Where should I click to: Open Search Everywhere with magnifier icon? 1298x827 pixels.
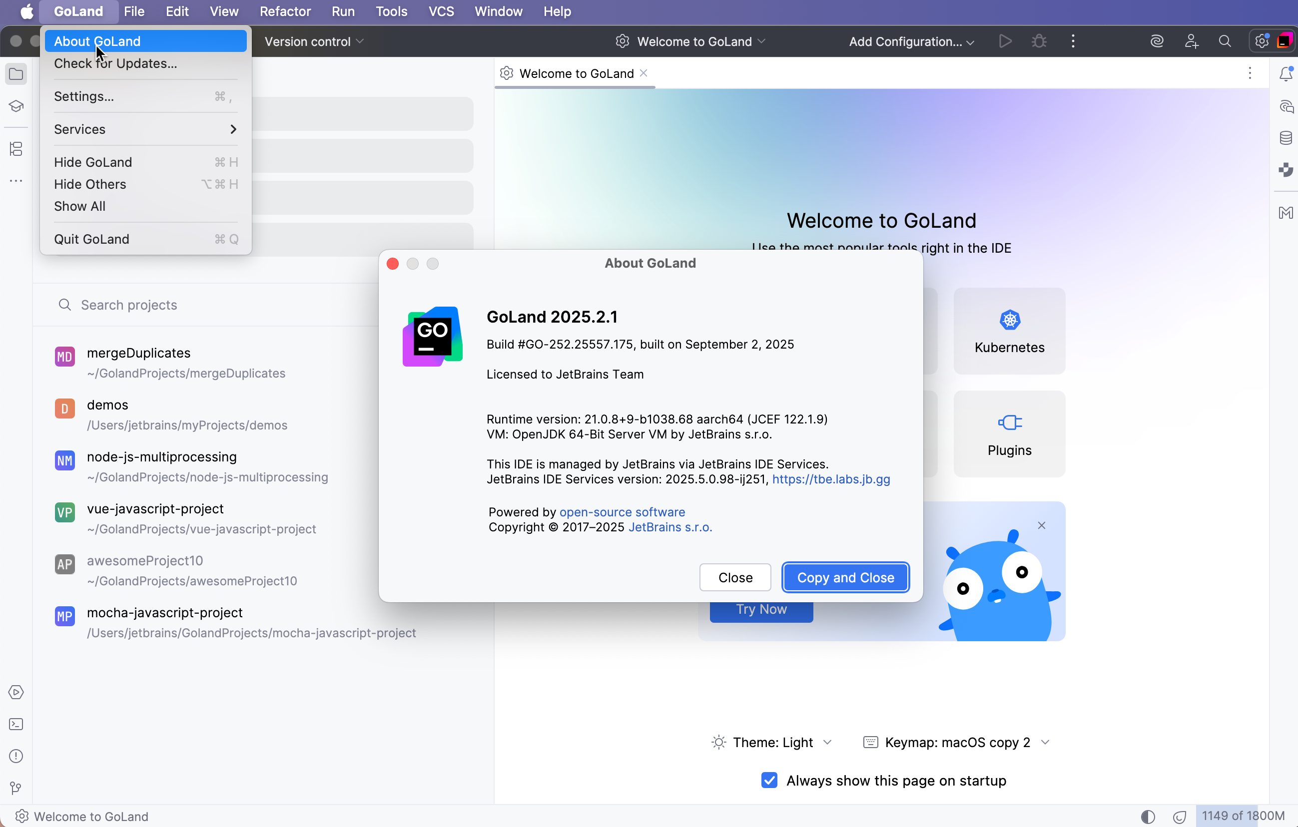[x=1225, y=41]
